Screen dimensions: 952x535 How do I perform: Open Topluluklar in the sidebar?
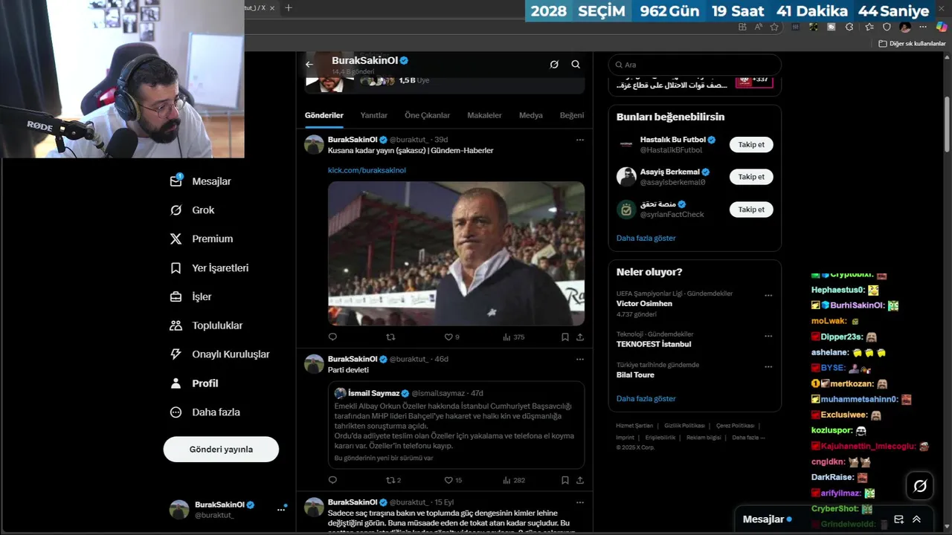207,325
